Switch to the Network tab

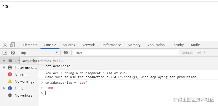click(x=88, y=45)
